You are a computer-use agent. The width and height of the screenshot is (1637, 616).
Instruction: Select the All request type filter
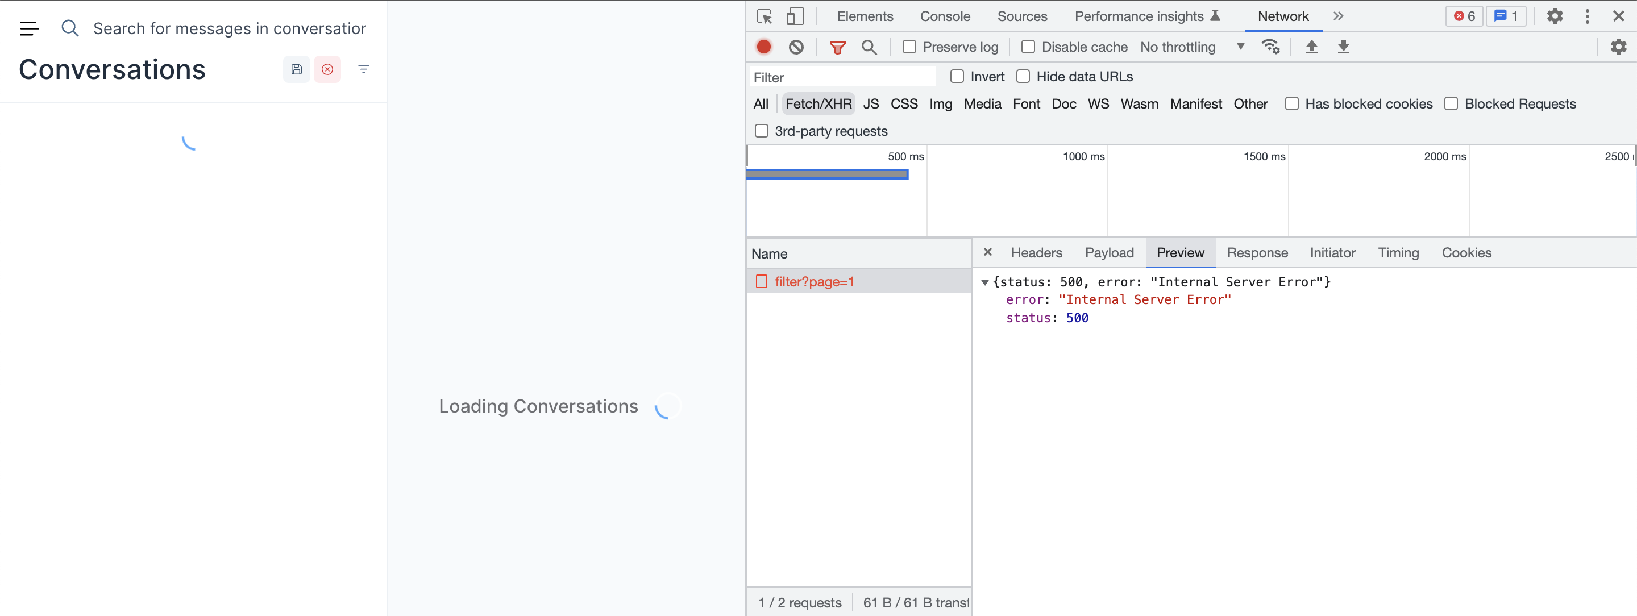761,104
